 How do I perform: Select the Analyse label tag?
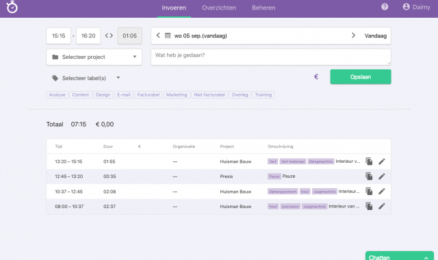click(x=57, y=94)
